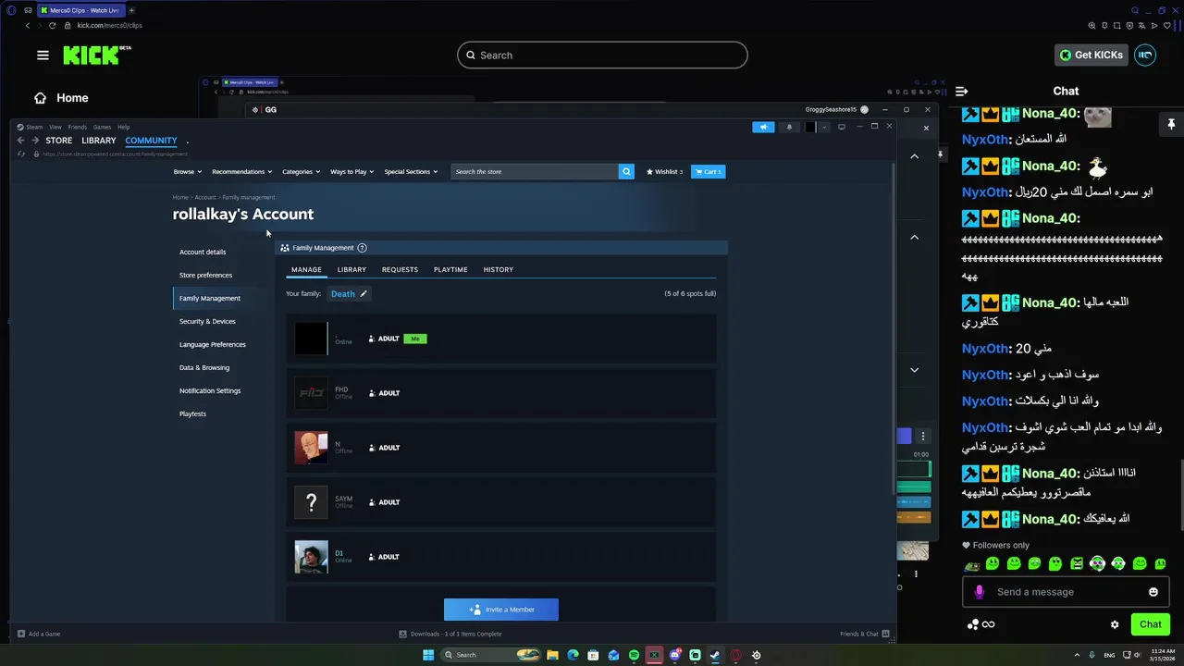Click Steam back navigation arrow
Viewport: 1184px width, 666px height.
20,141
